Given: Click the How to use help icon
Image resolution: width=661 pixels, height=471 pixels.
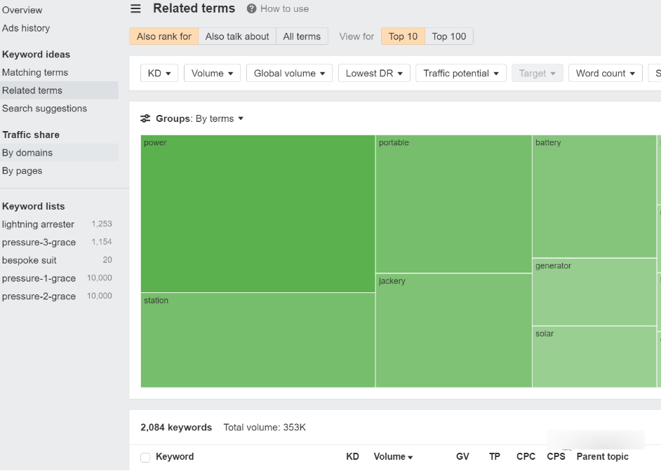Looking at the screenshot, I should 251,9.
